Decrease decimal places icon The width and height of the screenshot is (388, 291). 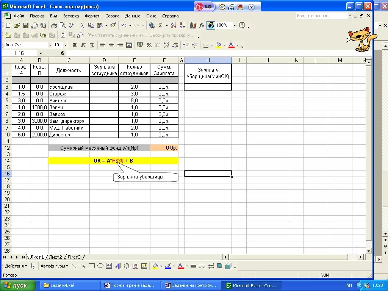175,45
